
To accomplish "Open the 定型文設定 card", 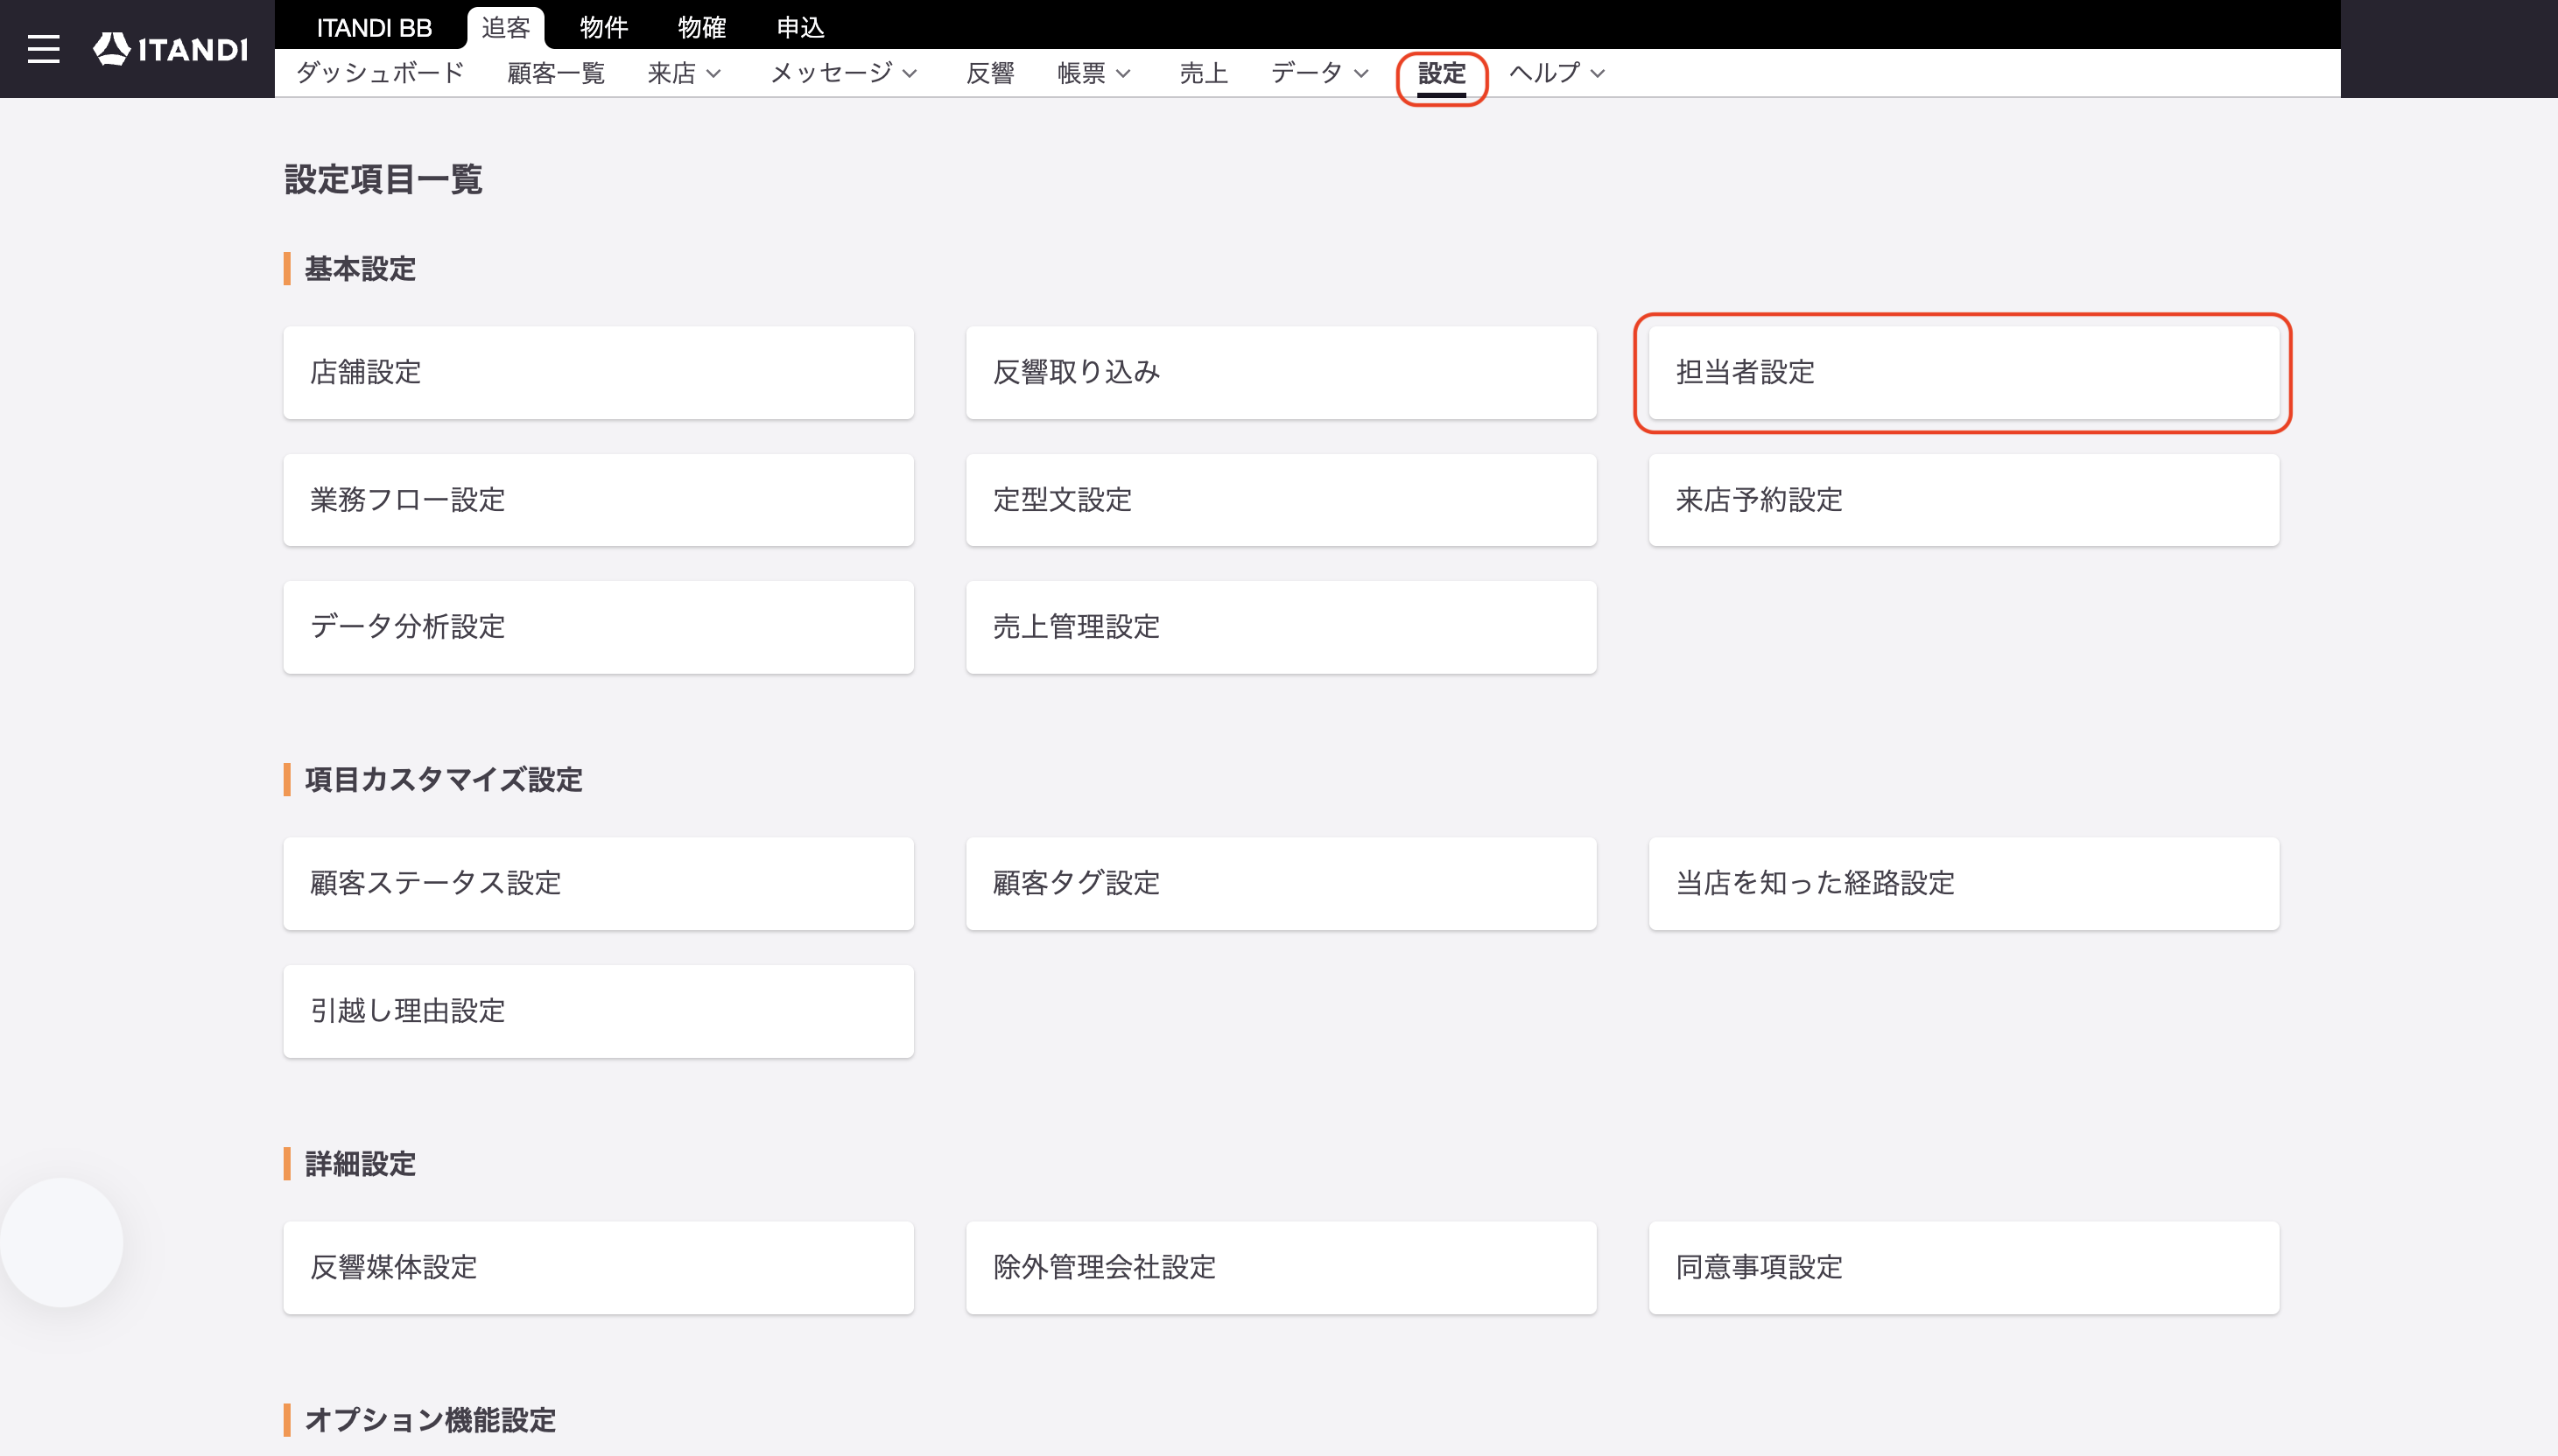I will click(1281, 500).
